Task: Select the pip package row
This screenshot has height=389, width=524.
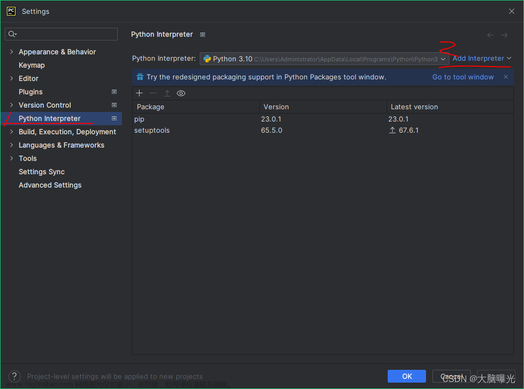Action: click(323, 119)
